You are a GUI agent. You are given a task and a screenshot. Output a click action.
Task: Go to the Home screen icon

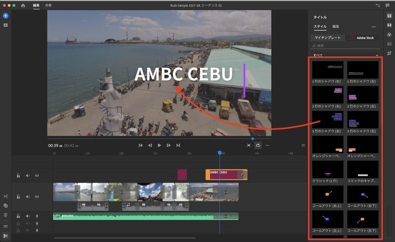(x=23, y=5)
